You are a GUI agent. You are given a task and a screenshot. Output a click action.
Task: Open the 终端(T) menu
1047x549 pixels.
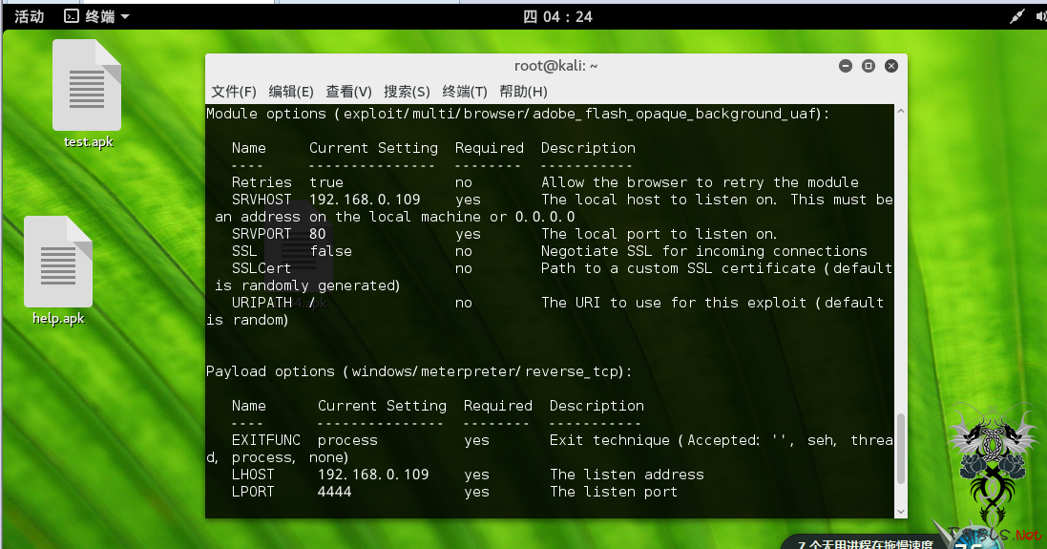click(465, 92)
